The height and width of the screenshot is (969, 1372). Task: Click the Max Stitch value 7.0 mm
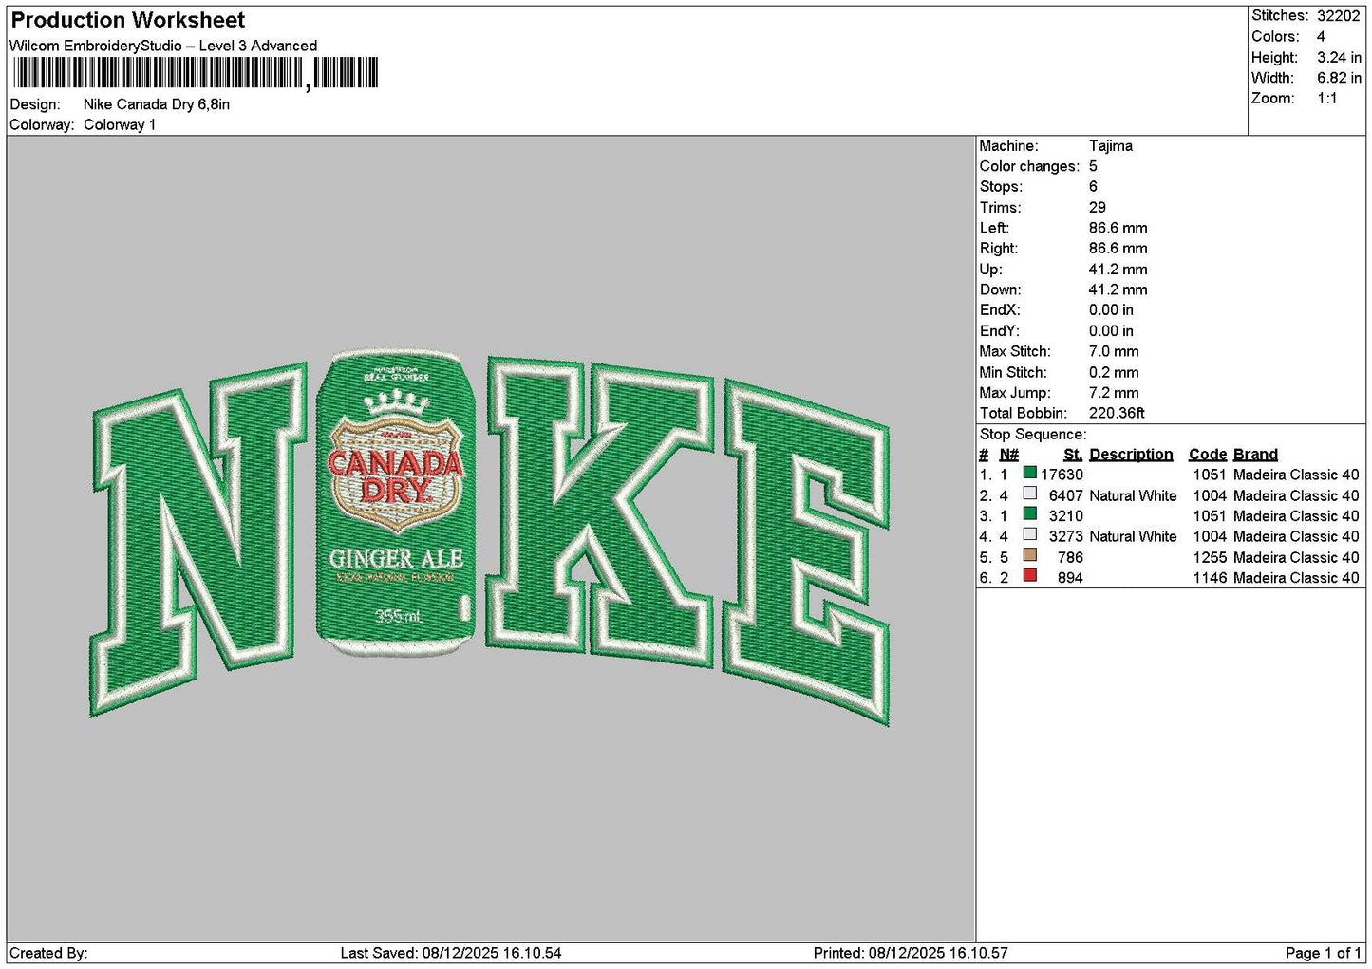coord(1114,351)
